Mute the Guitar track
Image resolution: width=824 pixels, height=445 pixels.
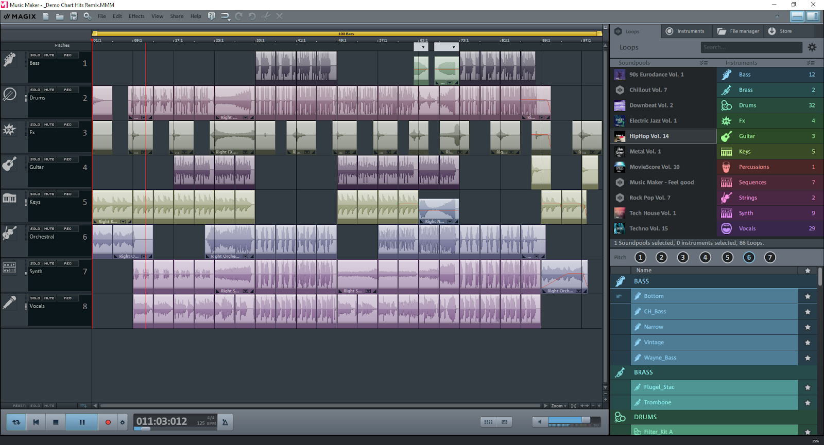pos(49,159)
